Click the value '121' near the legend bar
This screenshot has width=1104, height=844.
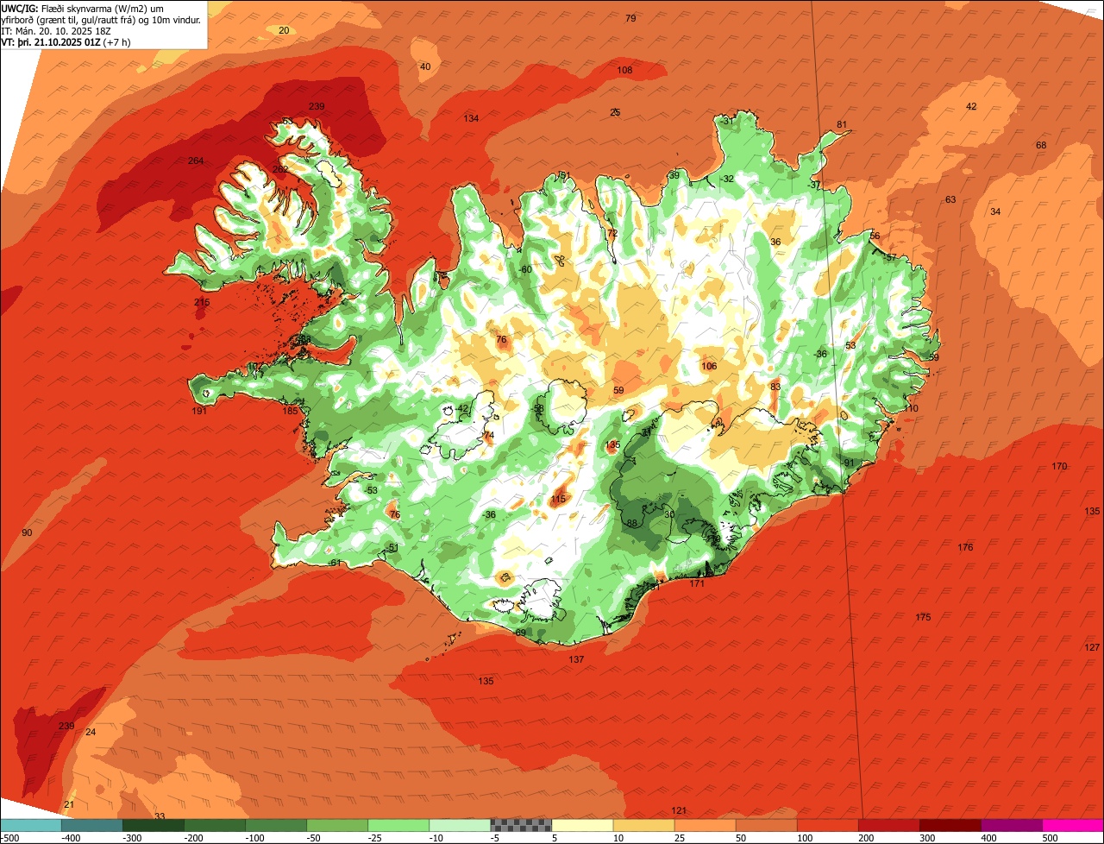679,811
